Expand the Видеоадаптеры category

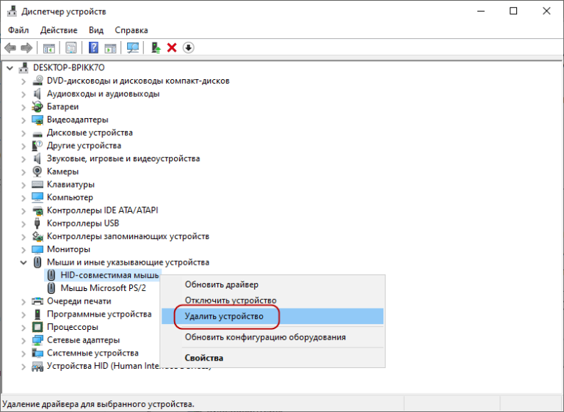(23, 119)
